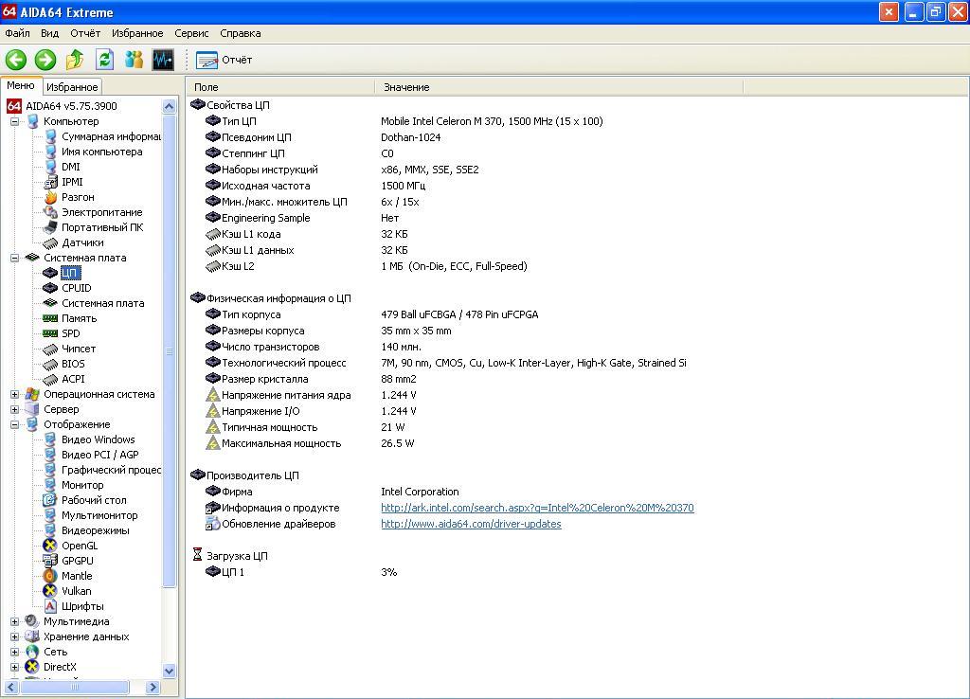Switch to the Избранное panel tab
The height and width of the screenshot is (699, 970).
click(72, 87)
